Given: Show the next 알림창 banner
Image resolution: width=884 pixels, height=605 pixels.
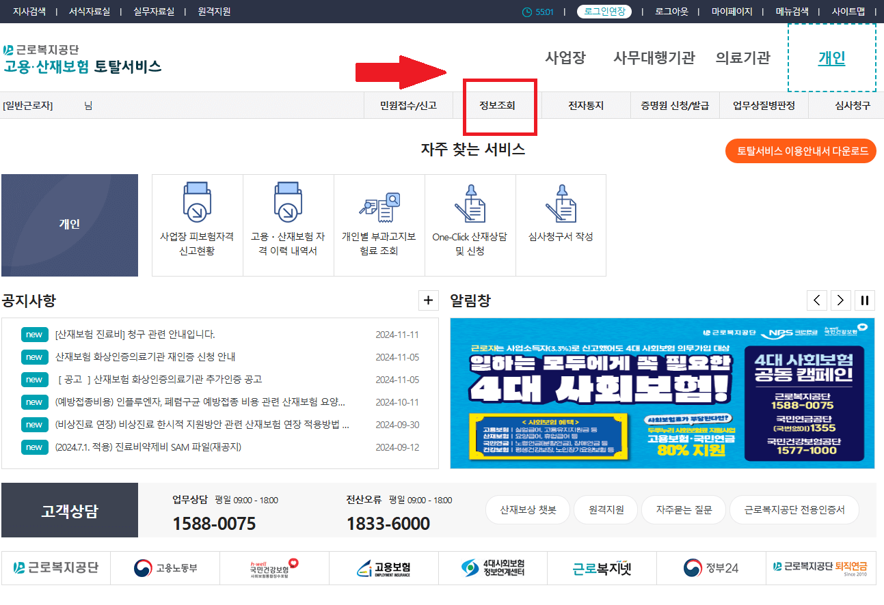Looking at the screenshot, I should point(840,300).
